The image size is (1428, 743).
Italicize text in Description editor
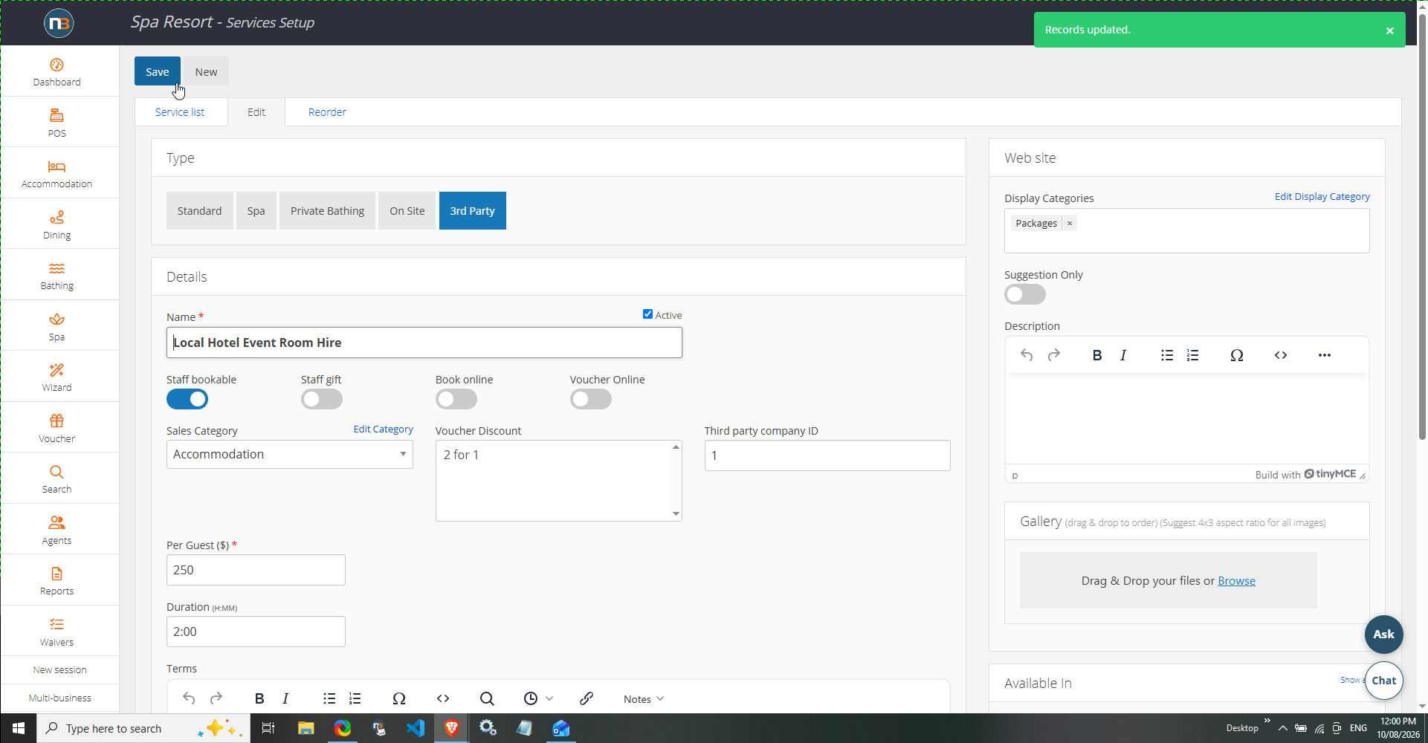(1123, 355)
